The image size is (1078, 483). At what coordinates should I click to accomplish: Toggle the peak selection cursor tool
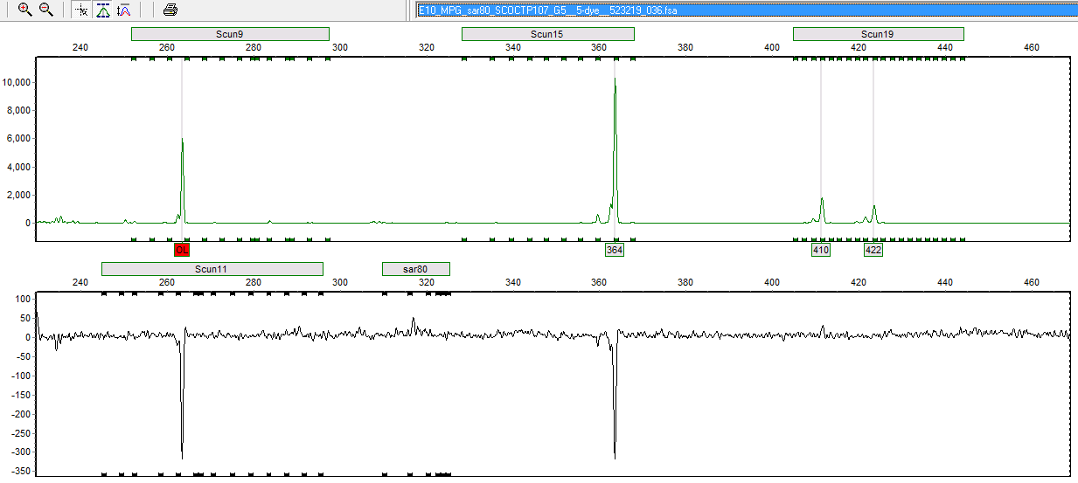click(x=81, y=10)
